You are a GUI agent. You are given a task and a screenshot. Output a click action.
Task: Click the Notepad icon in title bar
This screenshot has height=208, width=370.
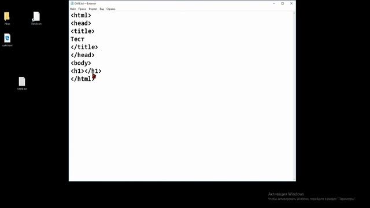point(72,3)
